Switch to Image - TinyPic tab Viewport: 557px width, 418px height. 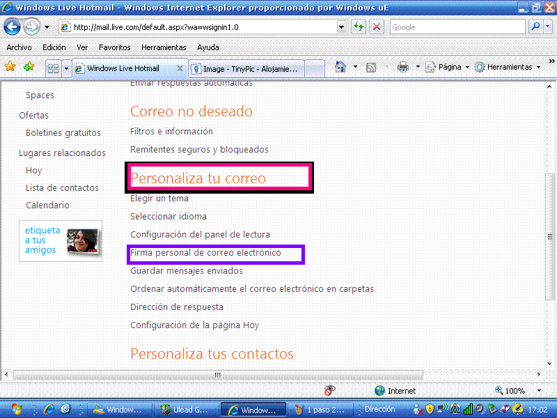246,68
